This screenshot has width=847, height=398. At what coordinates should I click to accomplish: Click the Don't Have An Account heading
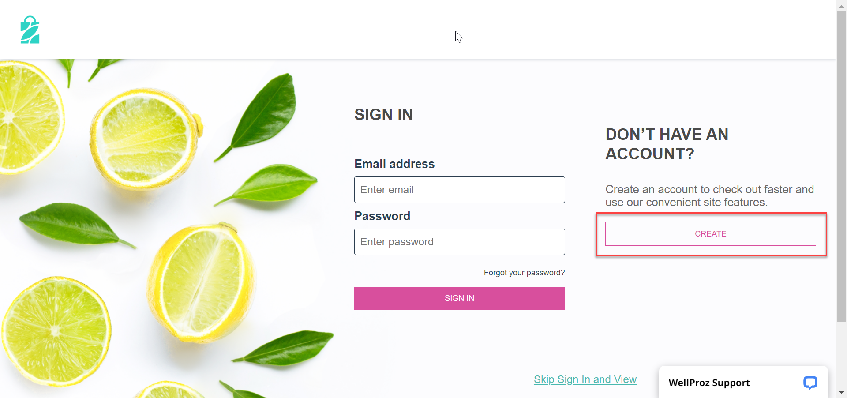click(667, 144)
